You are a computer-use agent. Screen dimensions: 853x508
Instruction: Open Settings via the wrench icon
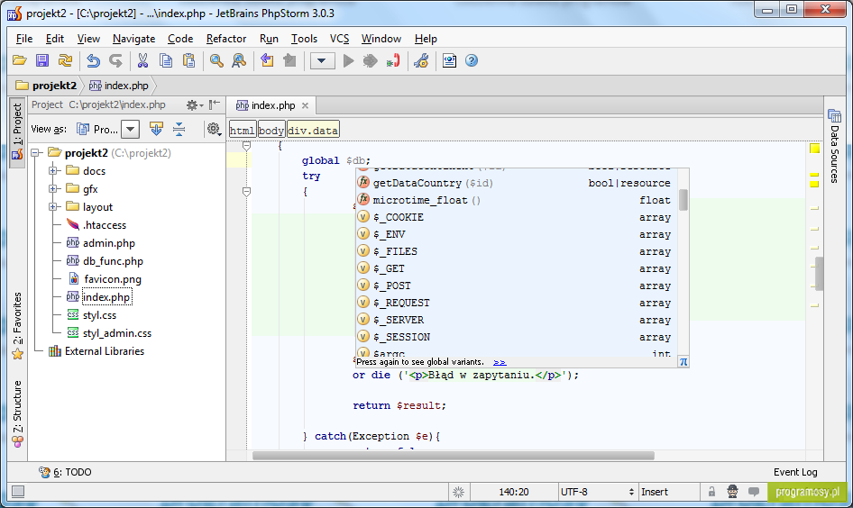click(x=421, y=60)
